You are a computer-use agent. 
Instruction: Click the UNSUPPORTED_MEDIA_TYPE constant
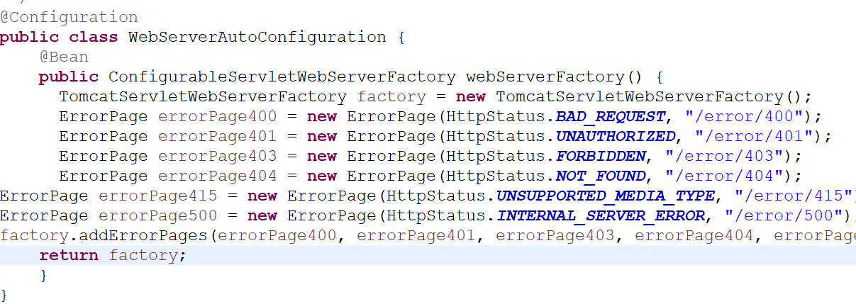pyautogui.click(x=605, y=196)
